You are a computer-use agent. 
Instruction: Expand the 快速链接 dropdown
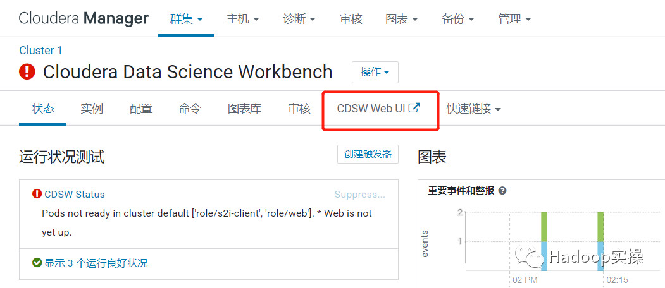473,109
